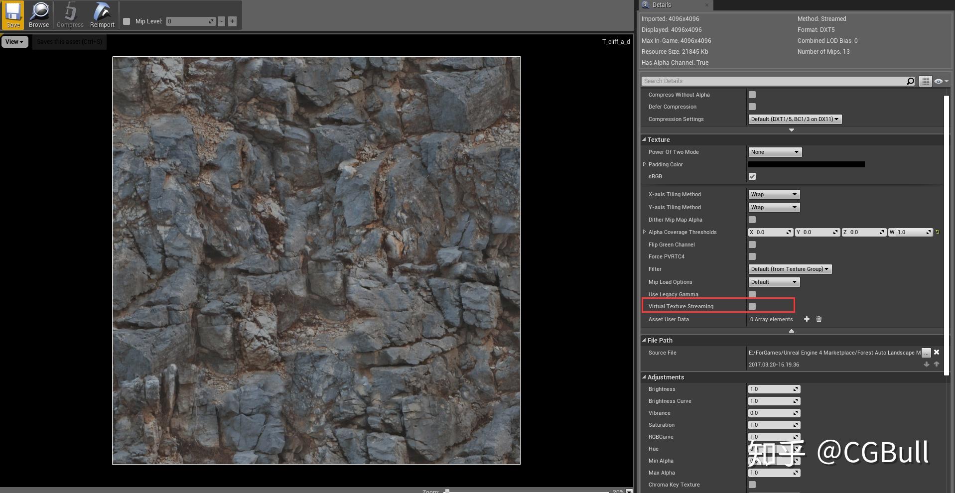
Task: Save the texture asset via Save icon
Action: coord(12,14)
